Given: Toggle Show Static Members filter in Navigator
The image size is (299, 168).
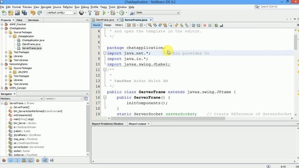Looking at the screenshot, I should click(17, 161).
